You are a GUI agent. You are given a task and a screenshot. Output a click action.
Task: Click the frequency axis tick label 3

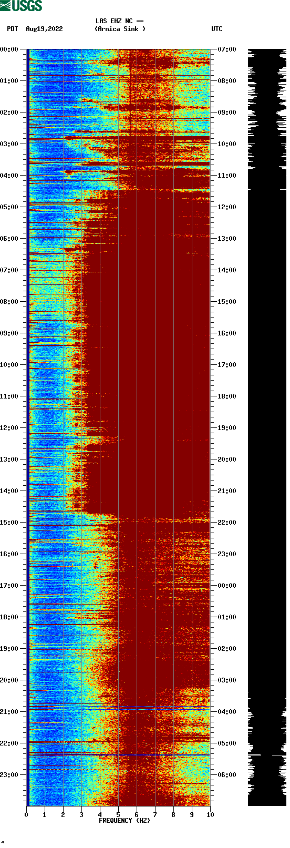tap(81, 815)
